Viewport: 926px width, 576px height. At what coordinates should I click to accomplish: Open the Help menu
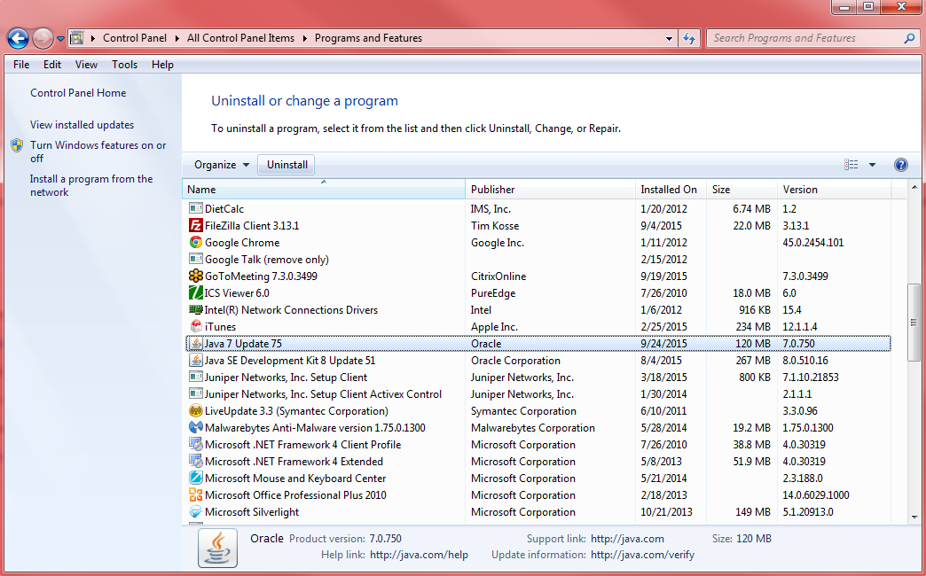coord(162,65)
